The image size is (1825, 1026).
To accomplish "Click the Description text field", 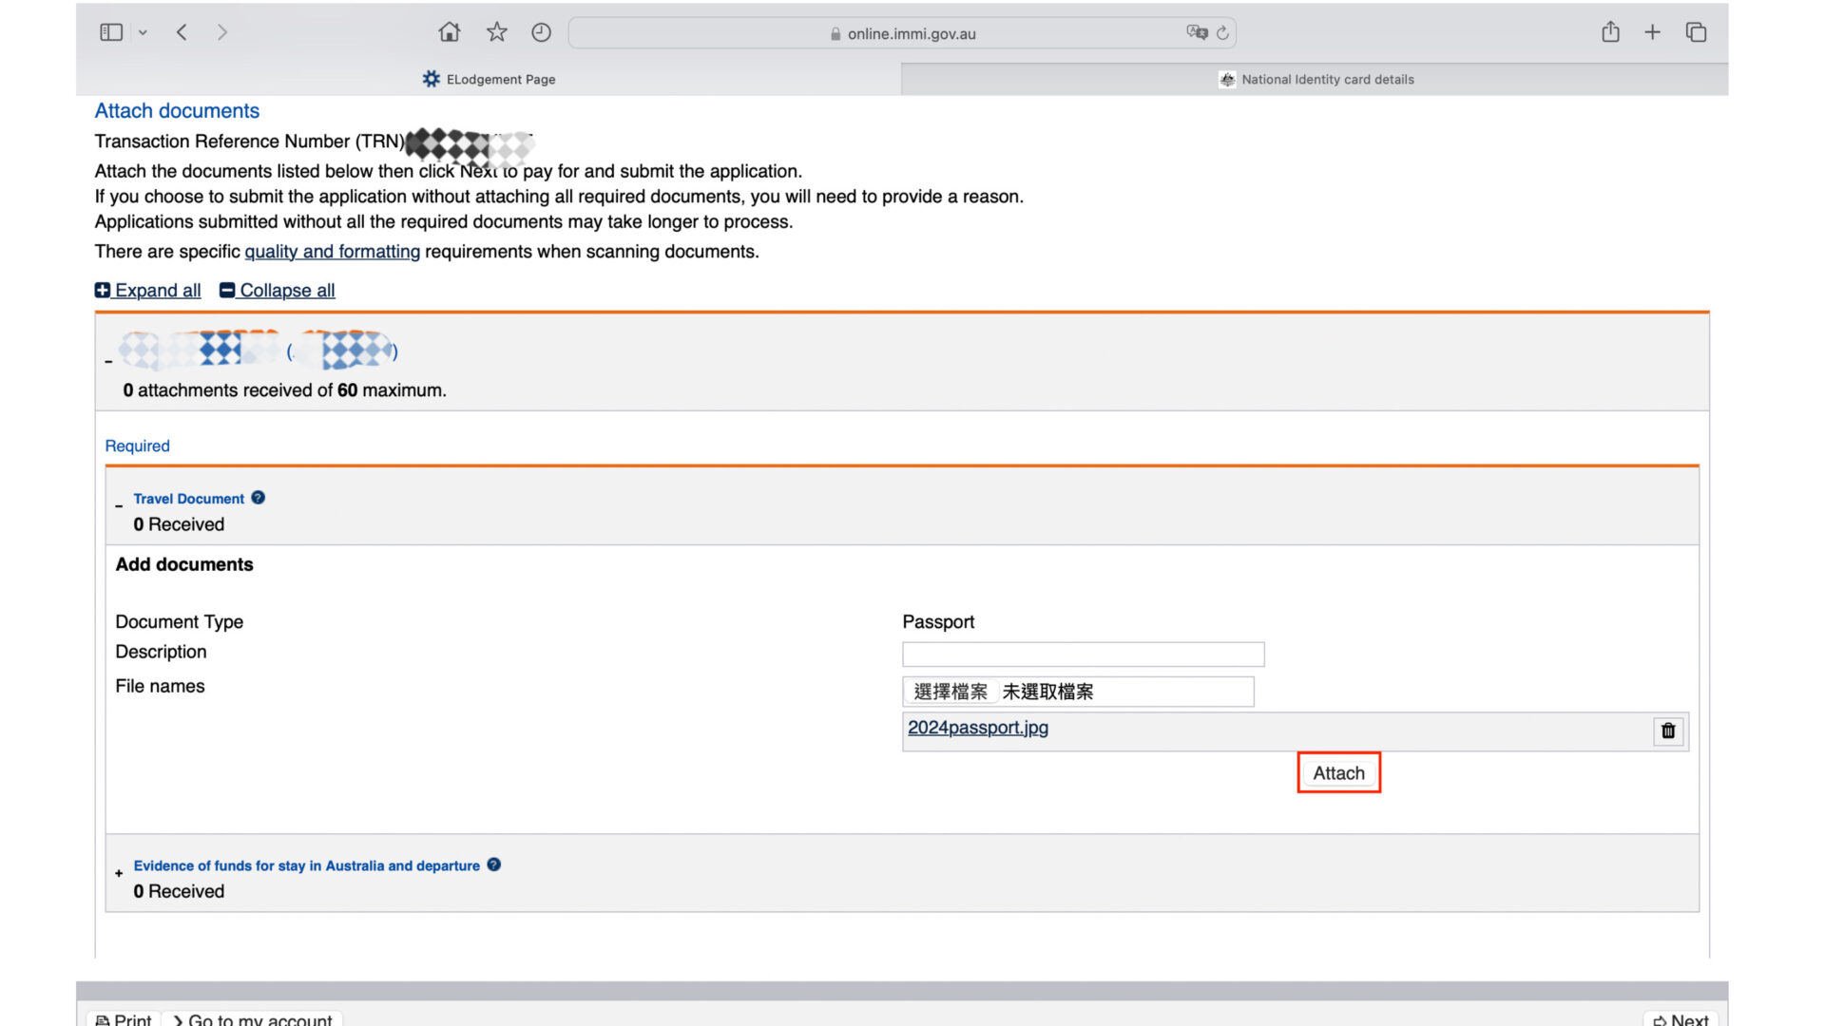I will (x=1083, y=654).
